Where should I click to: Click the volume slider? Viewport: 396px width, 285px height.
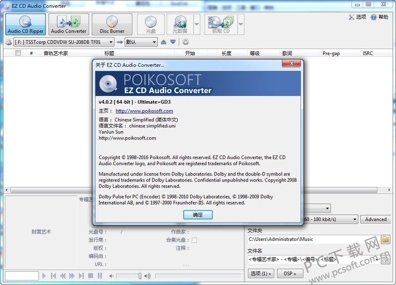(129, 276)
